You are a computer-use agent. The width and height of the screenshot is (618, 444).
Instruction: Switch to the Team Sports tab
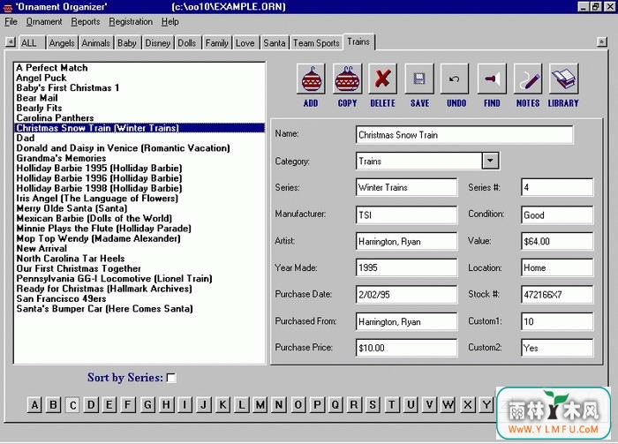click(316, 43)
